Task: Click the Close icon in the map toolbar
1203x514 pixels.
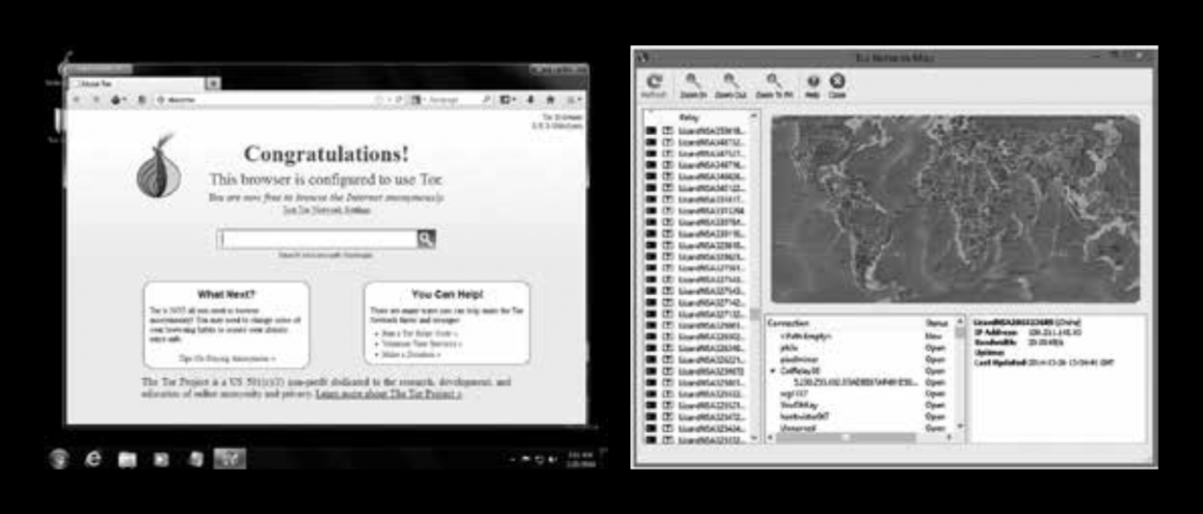Action: (x=837, y=85)
